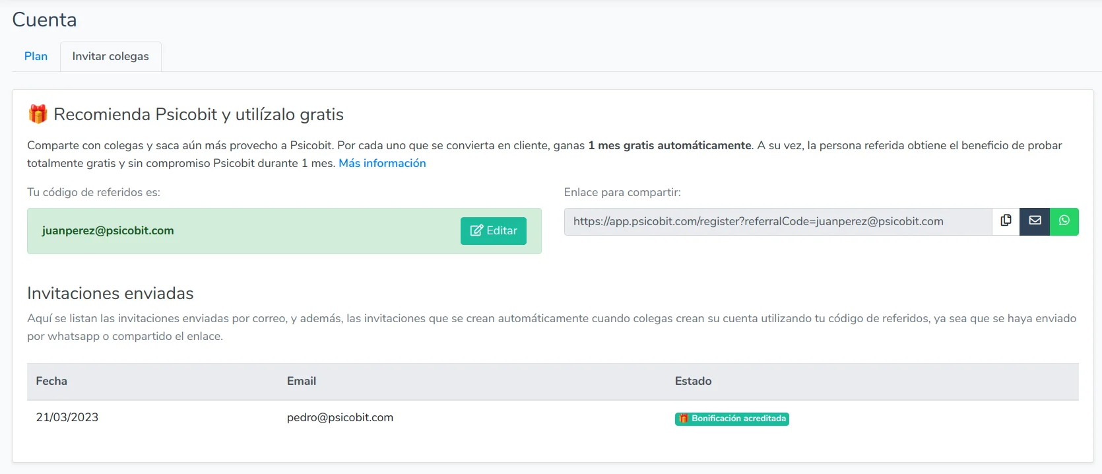The height and width of the screenshot is (474, 1102).
Task: Select the Invitar colegas tab
Action: coord(110,57)
